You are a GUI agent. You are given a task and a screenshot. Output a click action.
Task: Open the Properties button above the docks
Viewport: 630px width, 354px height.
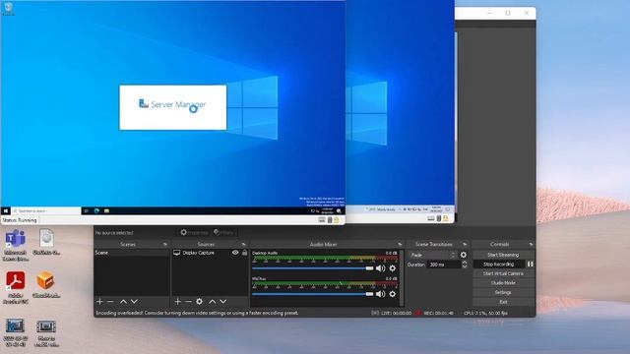pyautogui.click(x=194, y=232)
